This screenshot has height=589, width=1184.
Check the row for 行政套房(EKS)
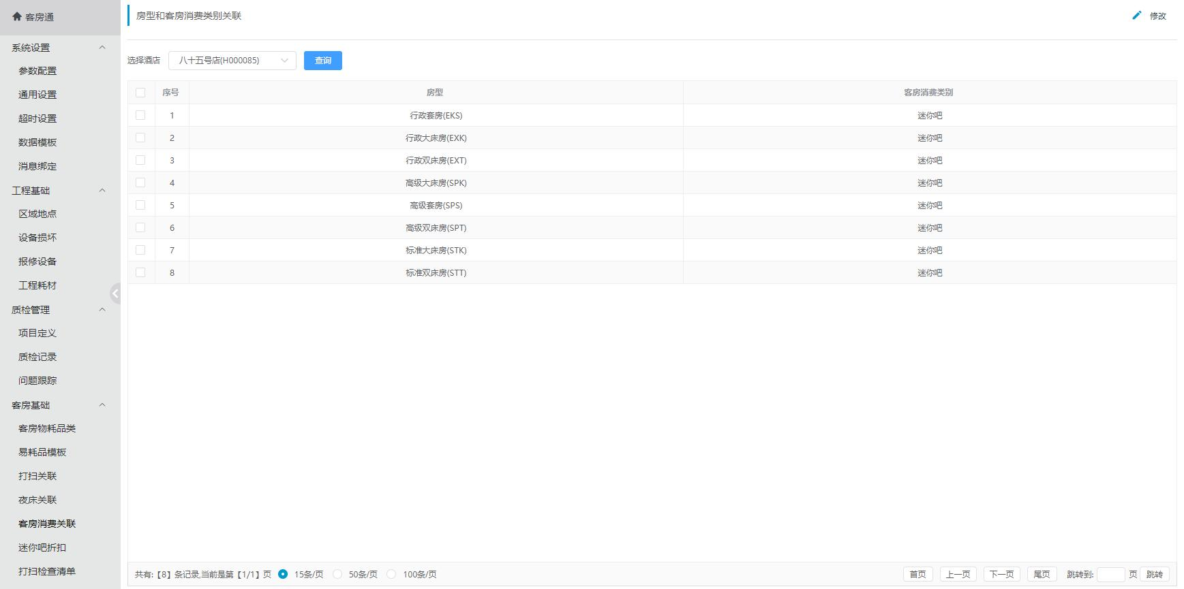point(140,115)
